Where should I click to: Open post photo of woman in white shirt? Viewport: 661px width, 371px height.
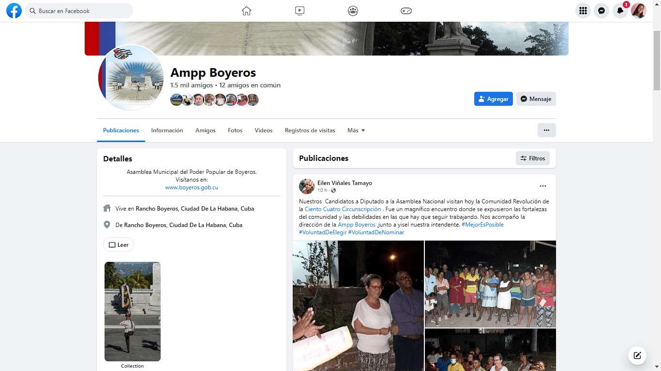[x=358, y=306]
